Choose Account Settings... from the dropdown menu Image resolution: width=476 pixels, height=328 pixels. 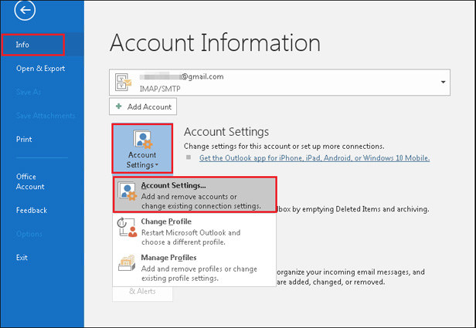(x=195, y=194)
